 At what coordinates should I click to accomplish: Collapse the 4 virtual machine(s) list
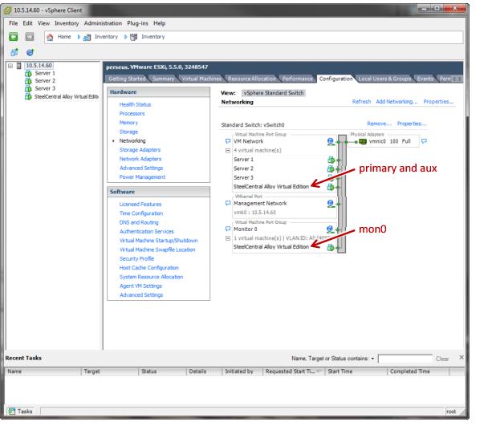pos(228,151)
